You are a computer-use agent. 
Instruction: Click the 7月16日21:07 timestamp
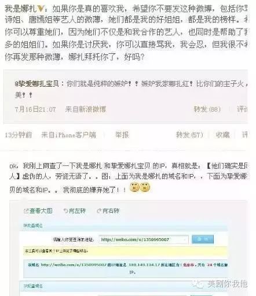[35, 109]
